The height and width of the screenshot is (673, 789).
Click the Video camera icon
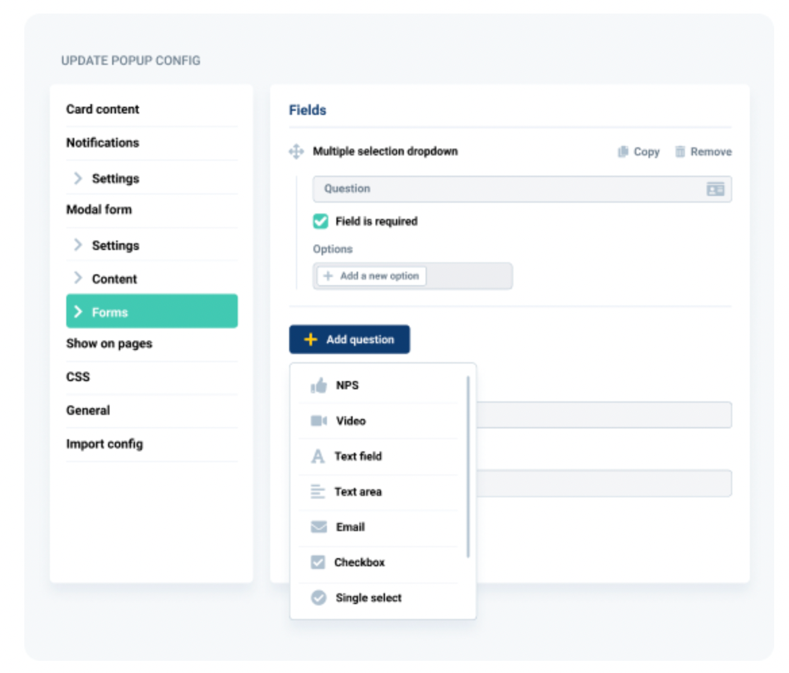[x=319, y=421]
